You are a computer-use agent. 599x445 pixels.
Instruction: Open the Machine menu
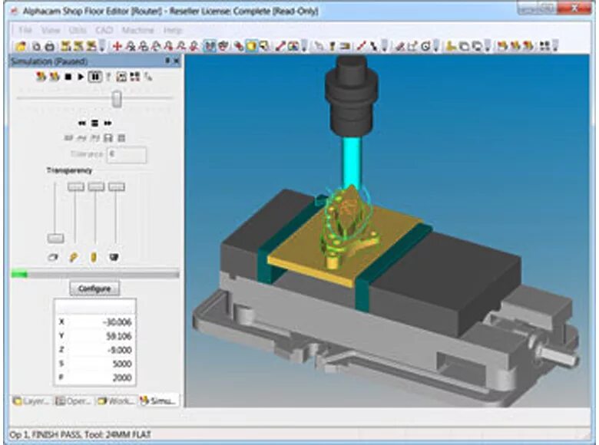coord(137,30)
